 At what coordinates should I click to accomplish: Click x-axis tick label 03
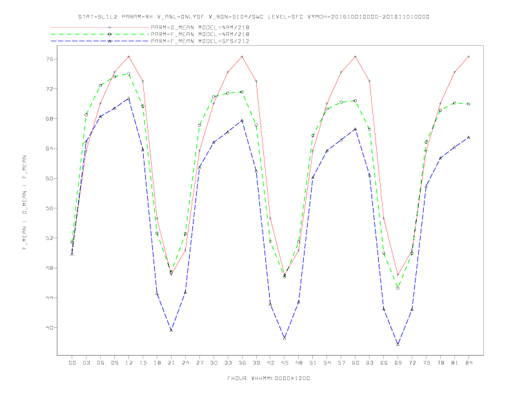pos(86,363)
